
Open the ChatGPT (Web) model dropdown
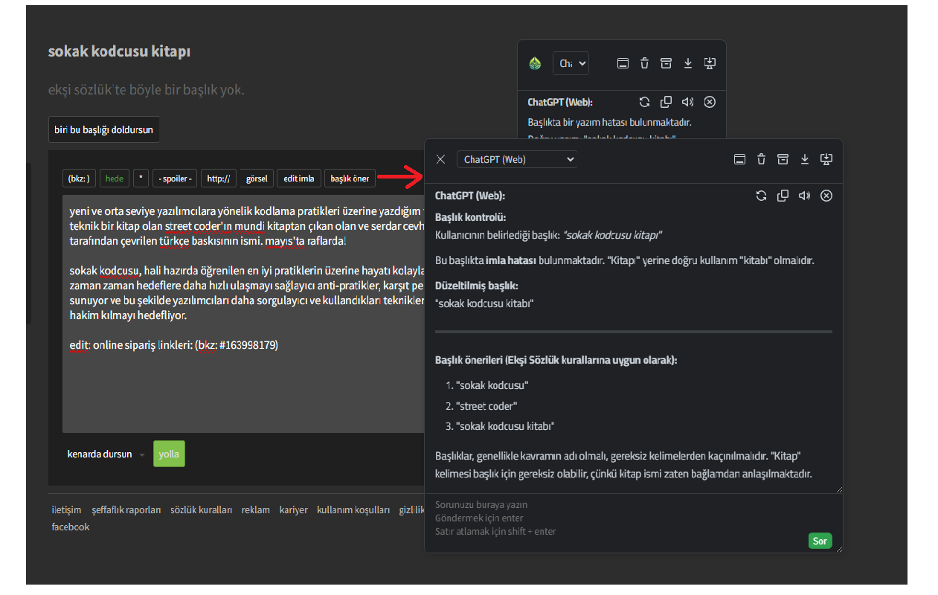click(x=517, y=159)
